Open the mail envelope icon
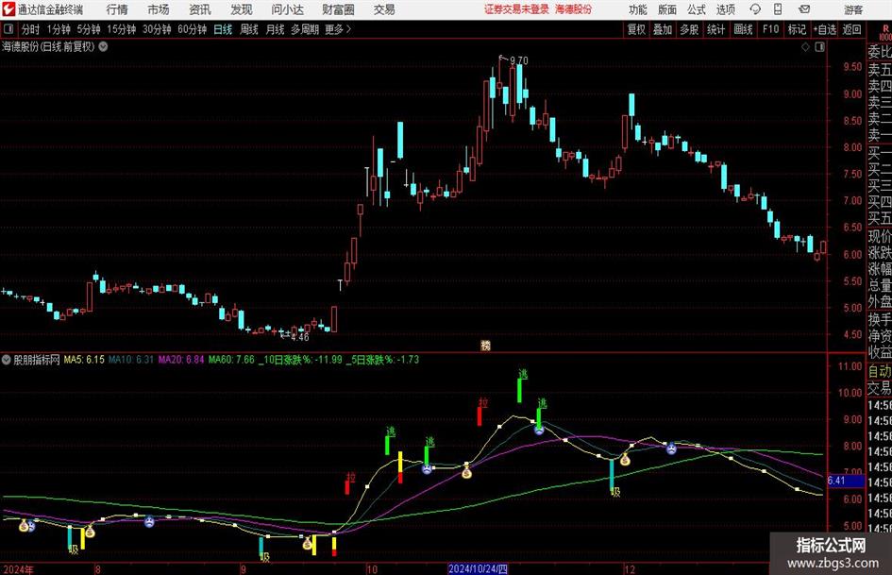This screenshot has width=892, height=575. [804, 9]
